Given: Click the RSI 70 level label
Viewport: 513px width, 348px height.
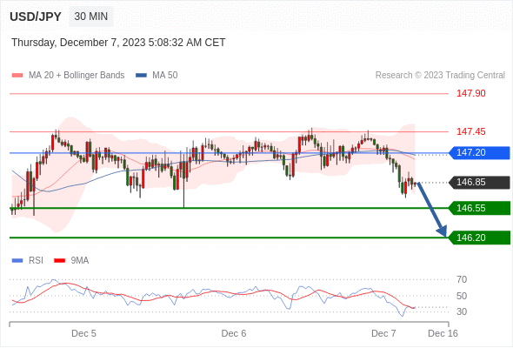Looking at the screenshot, I should click(462, 280).
